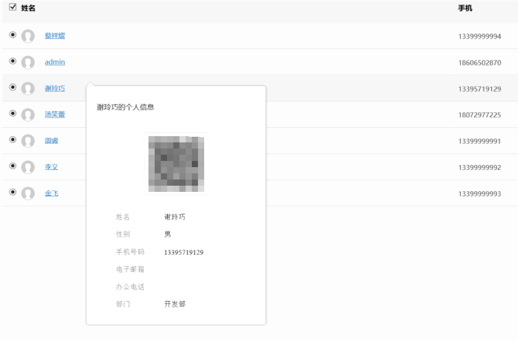Click avatar icon of 李义

(x=28, y=167)
